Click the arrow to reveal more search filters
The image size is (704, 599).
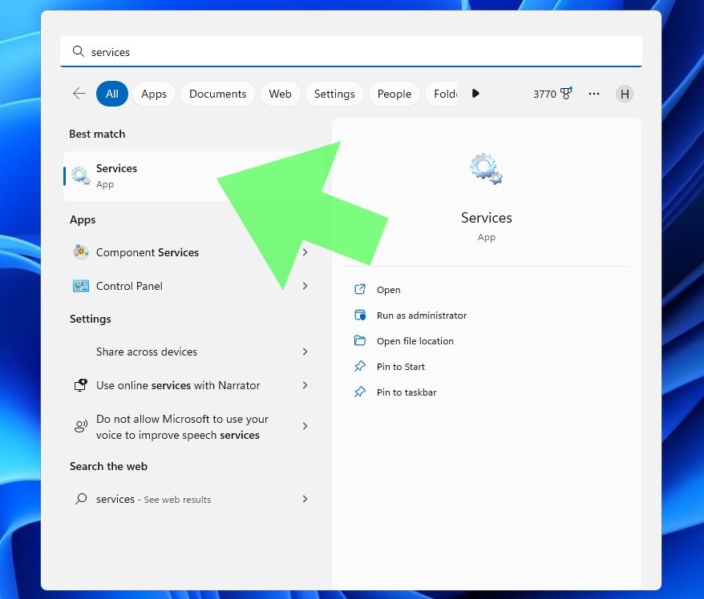point(475,94)
